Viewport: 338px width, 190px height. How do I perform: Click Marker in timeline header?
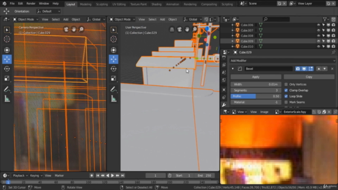(x=59, y=176)
